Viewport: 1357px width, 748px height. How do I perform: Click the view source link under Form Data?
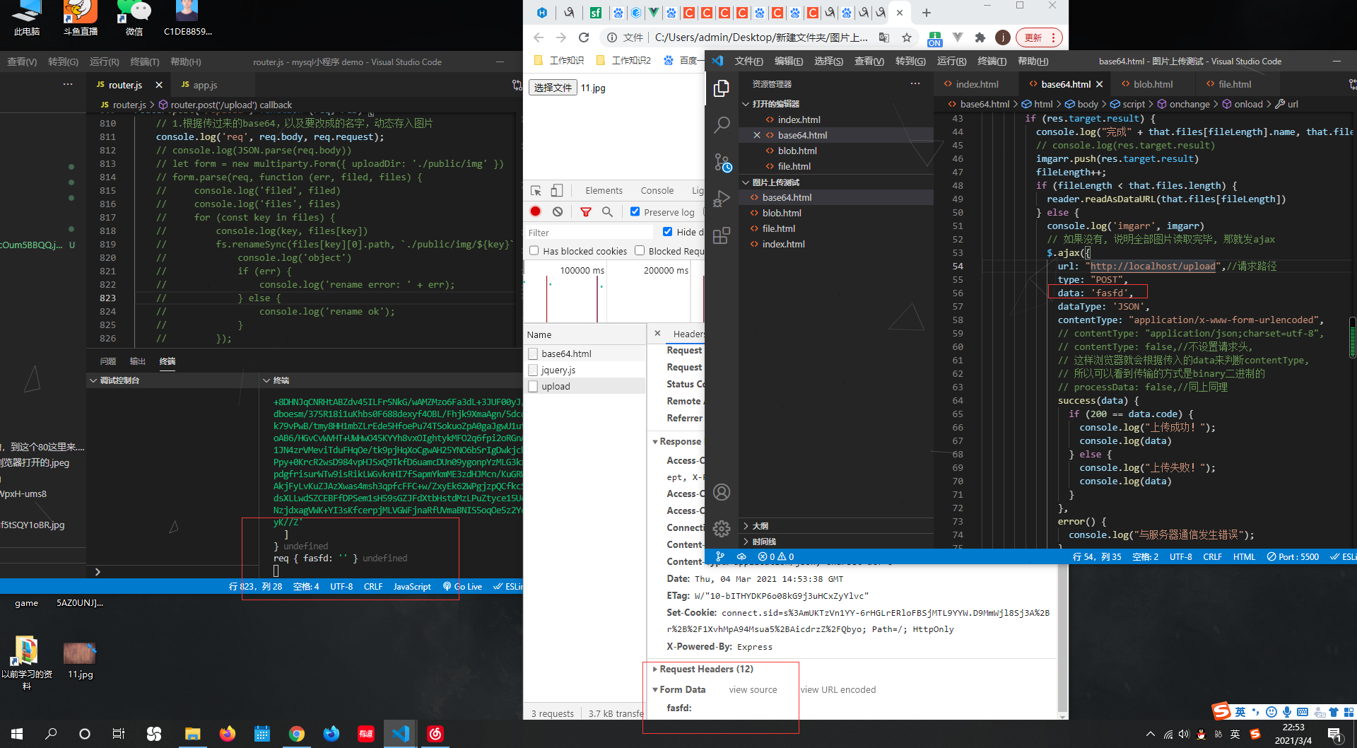753,689
